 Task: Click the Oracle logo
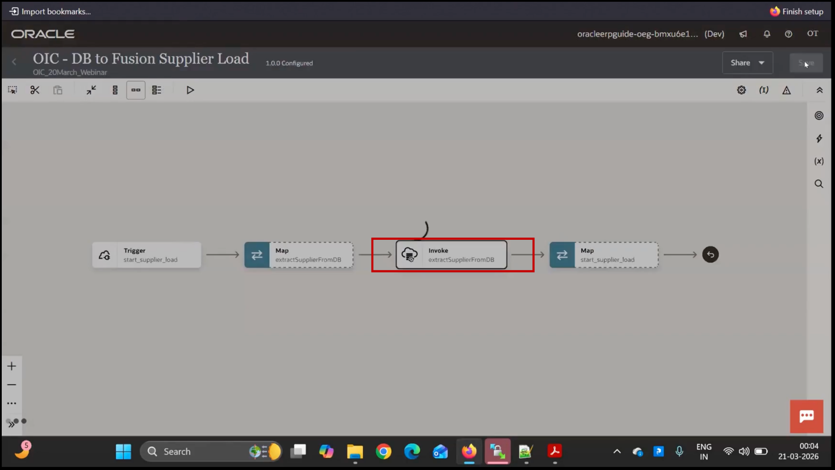[43, 34]
